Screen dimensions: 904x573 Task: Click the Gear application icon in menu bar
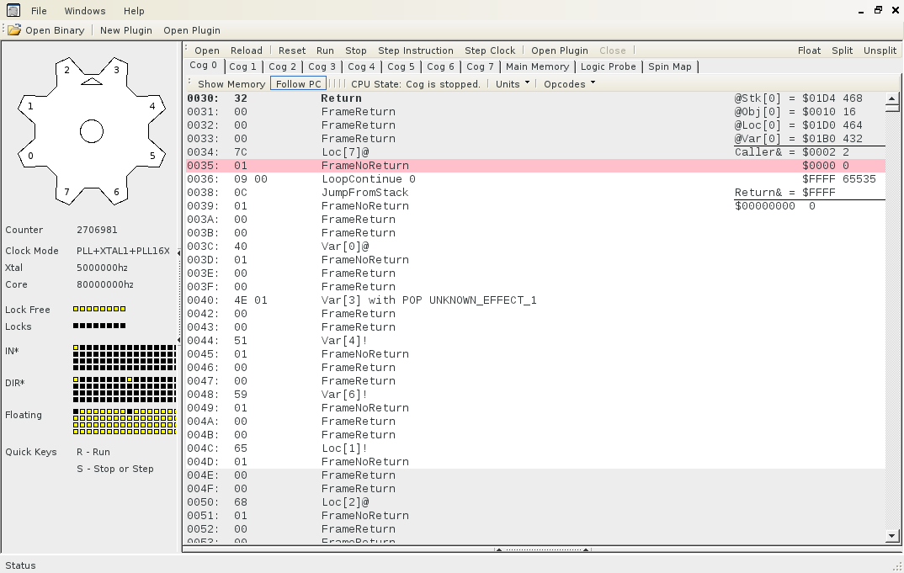13,11
